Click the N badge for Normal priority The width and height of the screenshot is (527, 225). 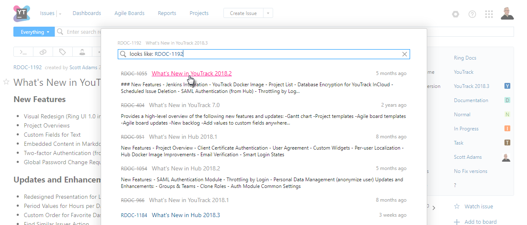507,115
